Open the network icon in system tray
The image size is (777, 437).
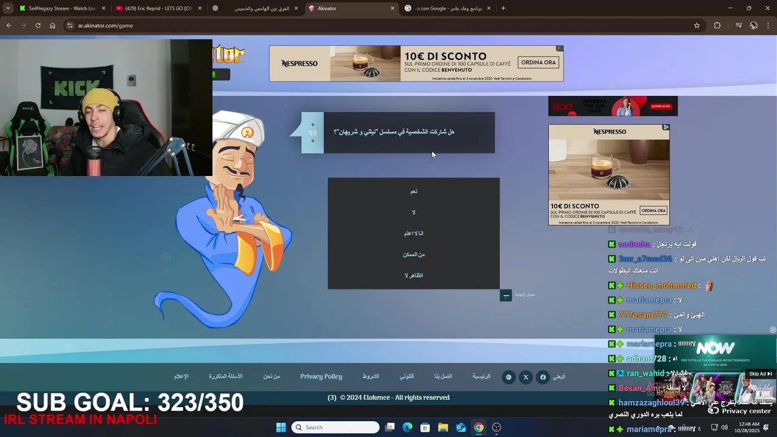(x=714, y=427)
